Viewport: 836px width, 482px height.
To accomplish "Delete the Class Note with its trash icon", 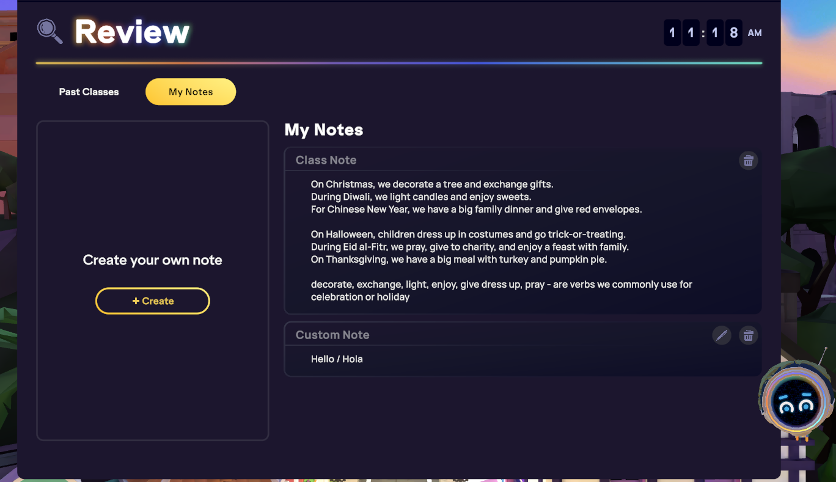I will 748,161.
